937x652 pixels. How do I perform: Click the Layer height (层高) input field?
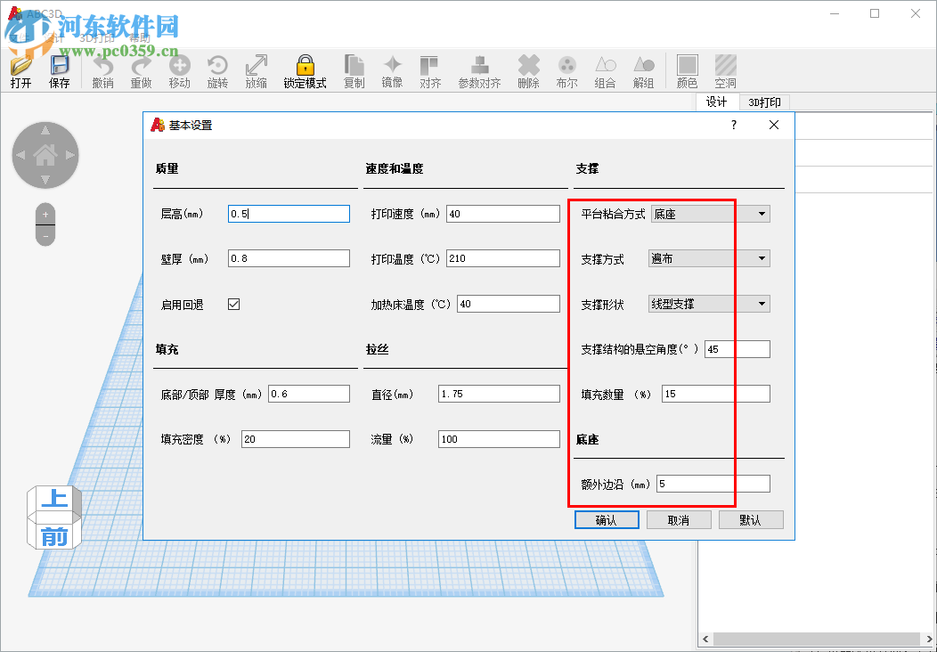tap(289, 214)
